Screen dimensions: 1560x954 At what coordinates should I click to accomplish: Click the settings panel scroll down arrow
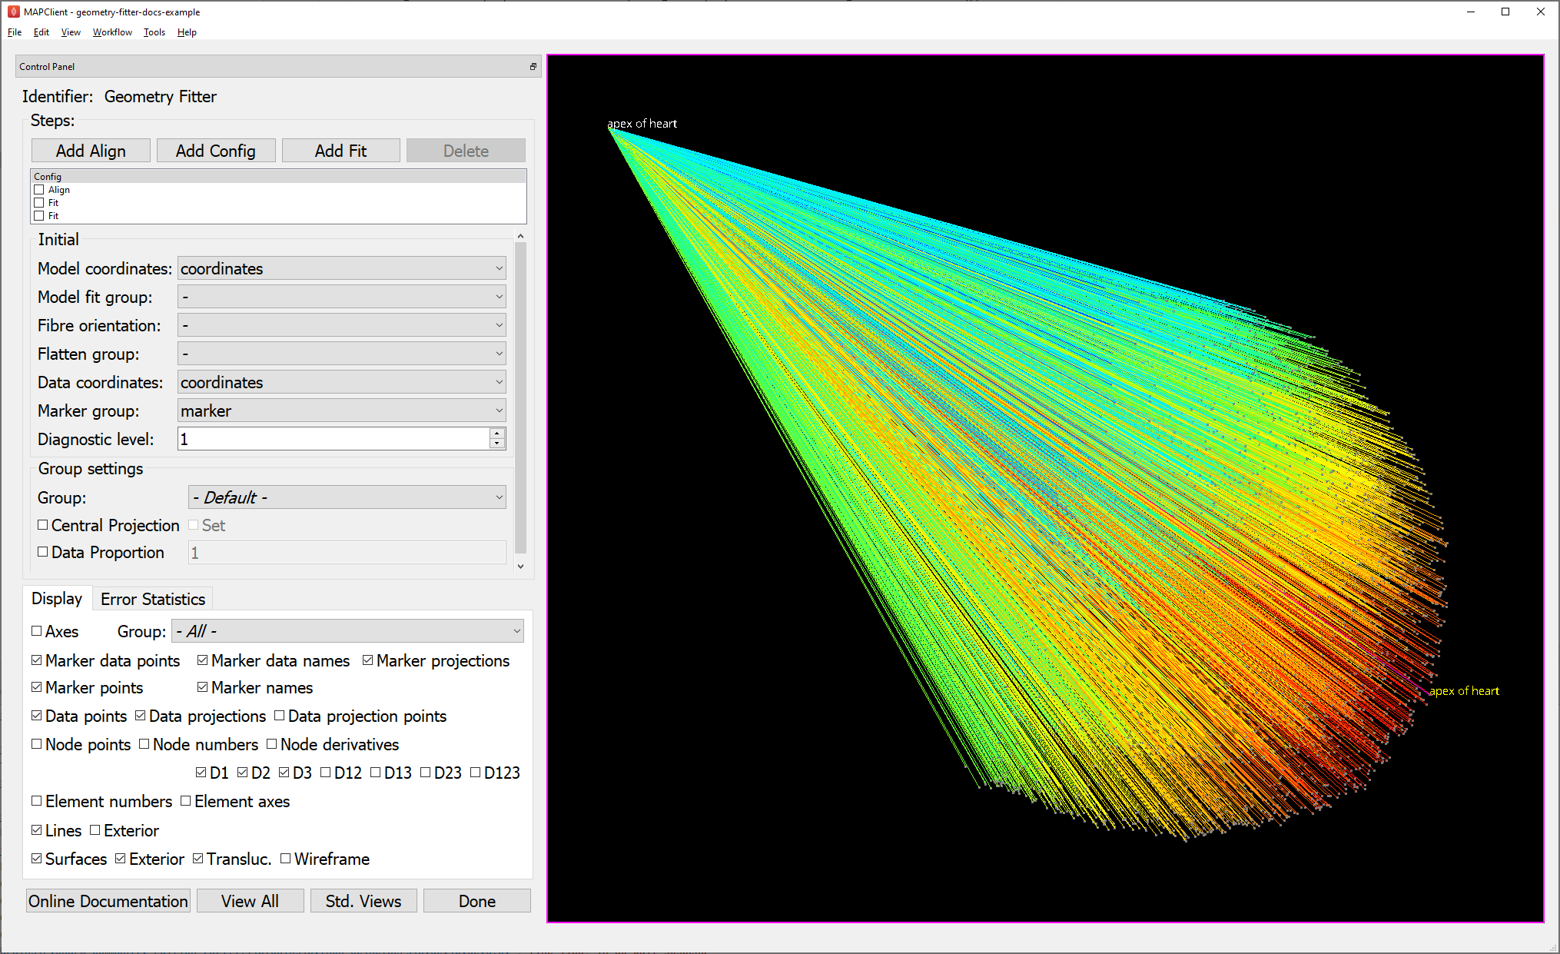pos(521,567)
